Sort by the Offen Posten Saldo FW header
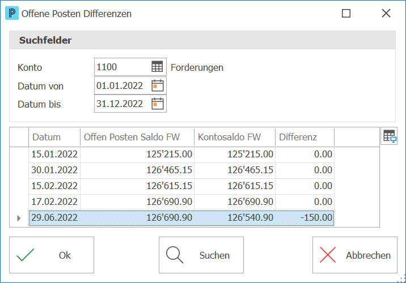The height and width of the screenshot is (283, 406). [x=137, y=137]
